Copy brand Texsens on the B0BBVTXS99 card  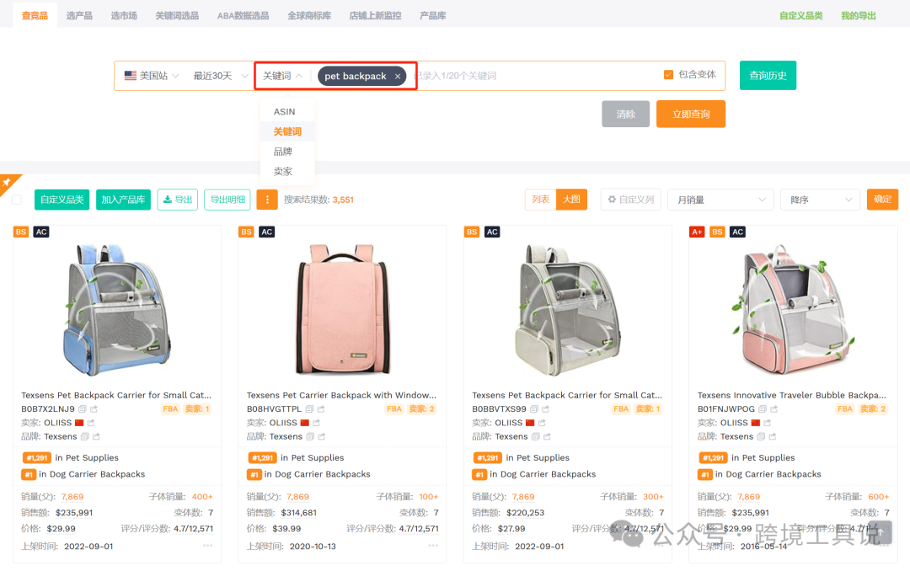(536, 436)
